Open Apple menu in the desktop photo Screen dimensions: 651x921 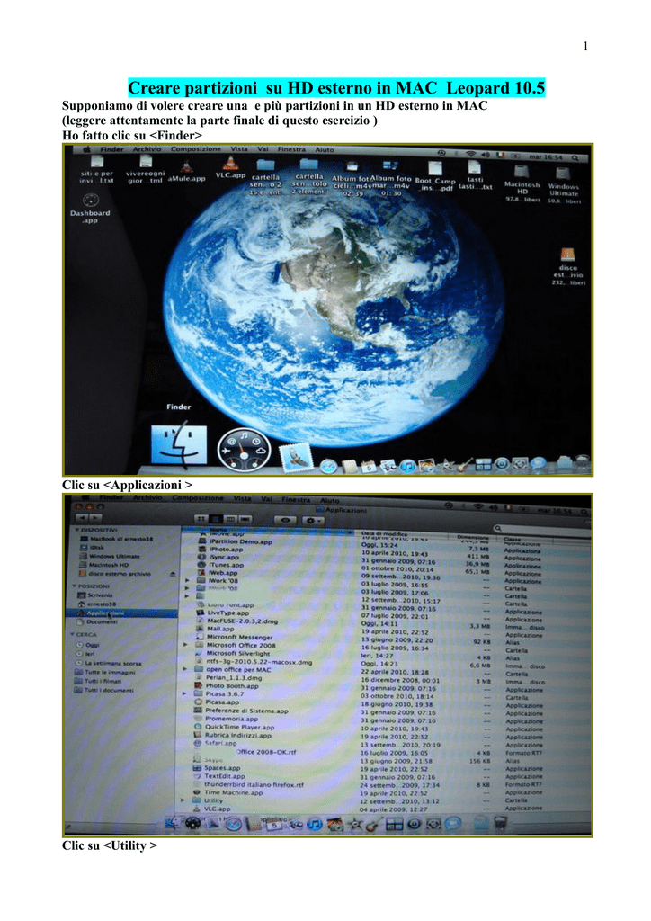click(87, 150)
